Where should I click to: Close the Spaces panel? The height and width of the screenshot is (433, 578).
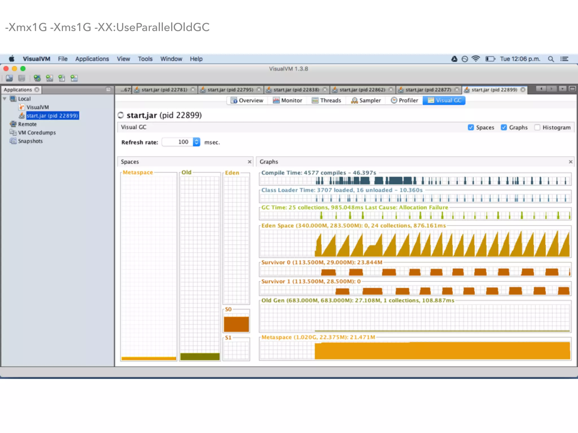(x=249, y=162)
